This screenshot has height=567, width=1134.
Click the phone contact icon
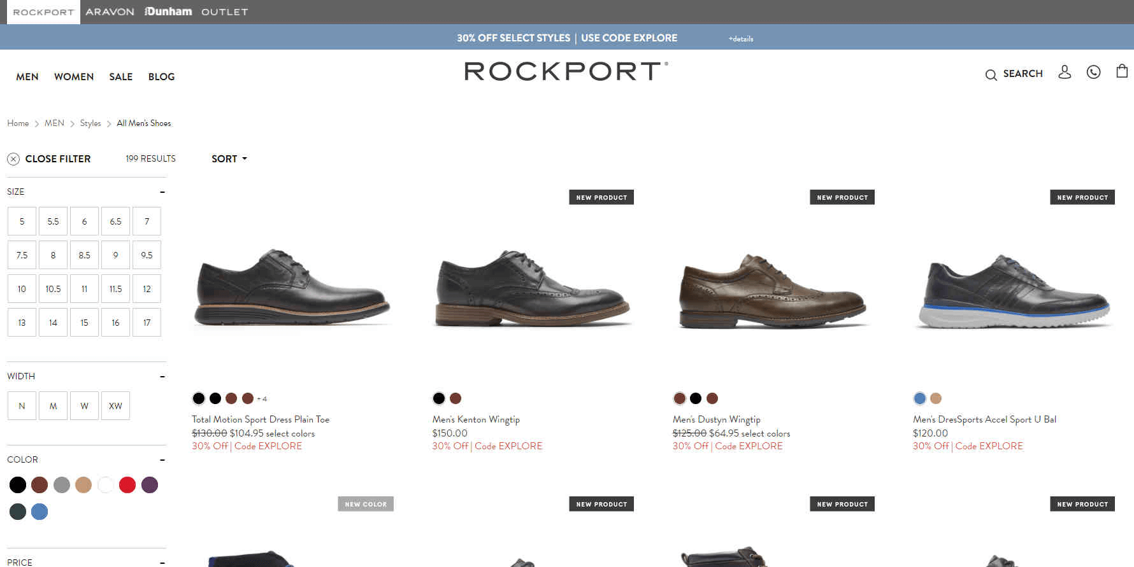[x=1093, y=72]
